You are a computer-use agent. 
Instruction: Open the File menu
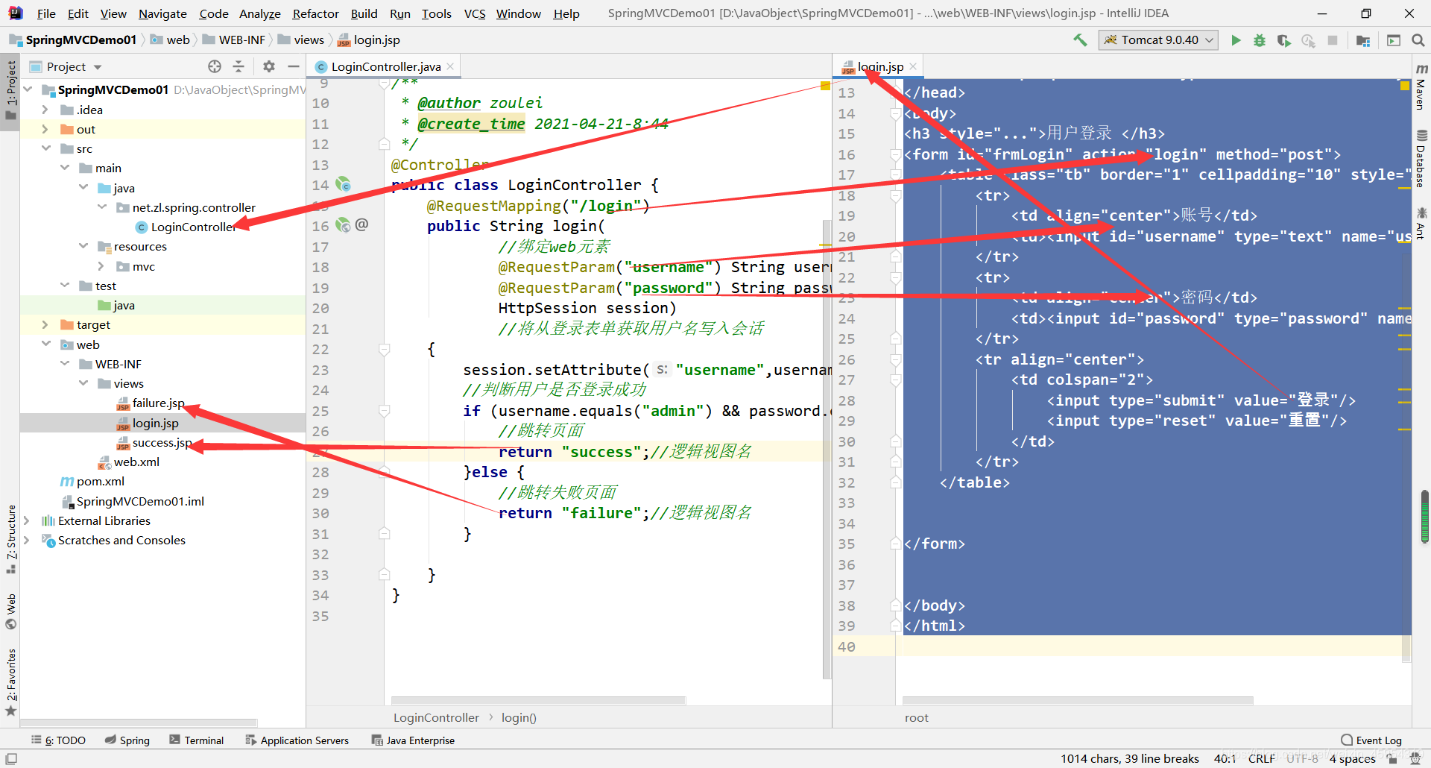pyautogui.click(x=46, y=13)
